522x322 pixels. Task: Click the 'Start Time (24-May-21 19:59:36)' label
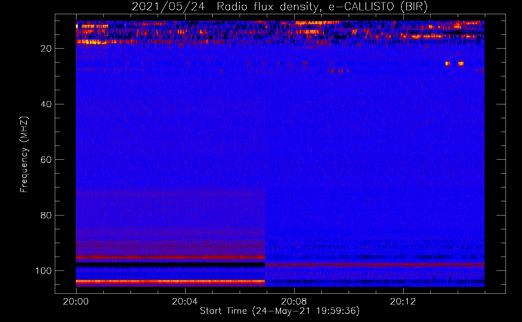[280, 311]
